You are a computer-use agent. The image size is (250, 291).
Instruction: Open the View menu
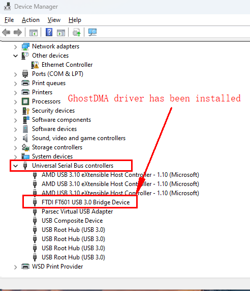54,20
